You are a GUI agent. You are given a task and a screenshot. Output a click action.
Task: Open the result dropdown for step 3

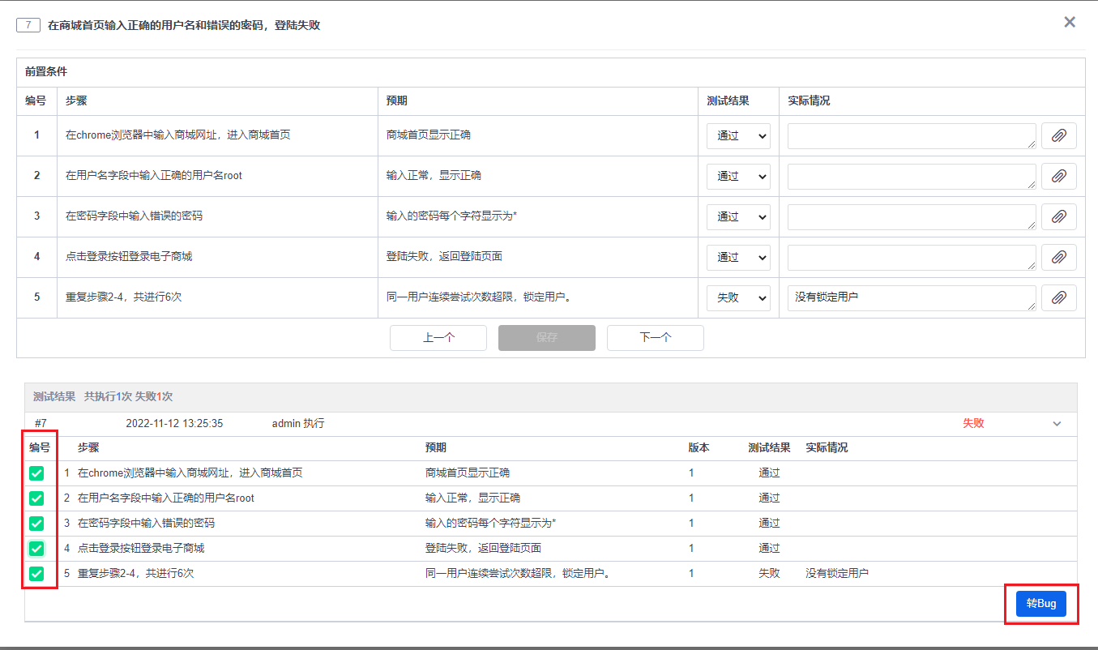738,217
